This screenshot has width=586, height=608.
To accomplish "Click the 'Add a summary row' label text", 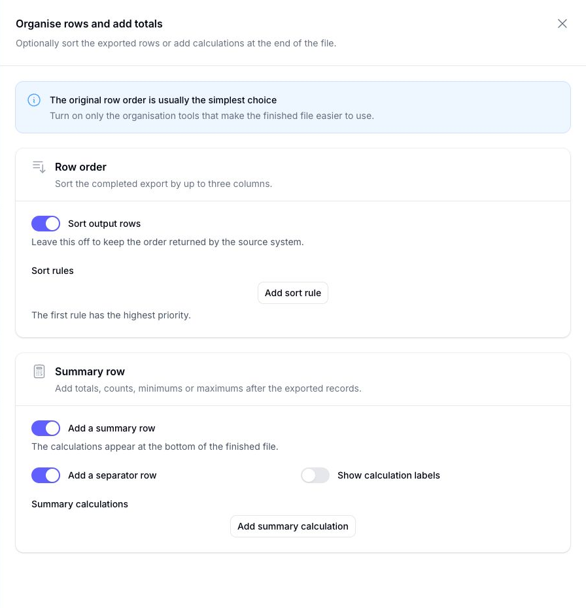I will point(112,428).
